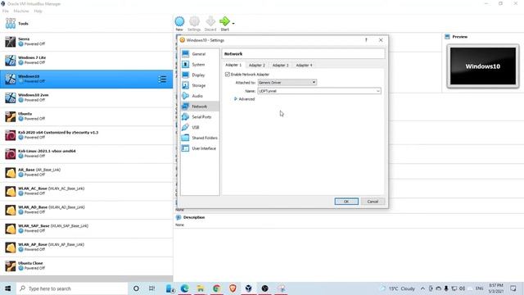Select WLAN_AC_Base machine
Image resolution: width=524 pixels, height=295 pixels.
(86, 191)
